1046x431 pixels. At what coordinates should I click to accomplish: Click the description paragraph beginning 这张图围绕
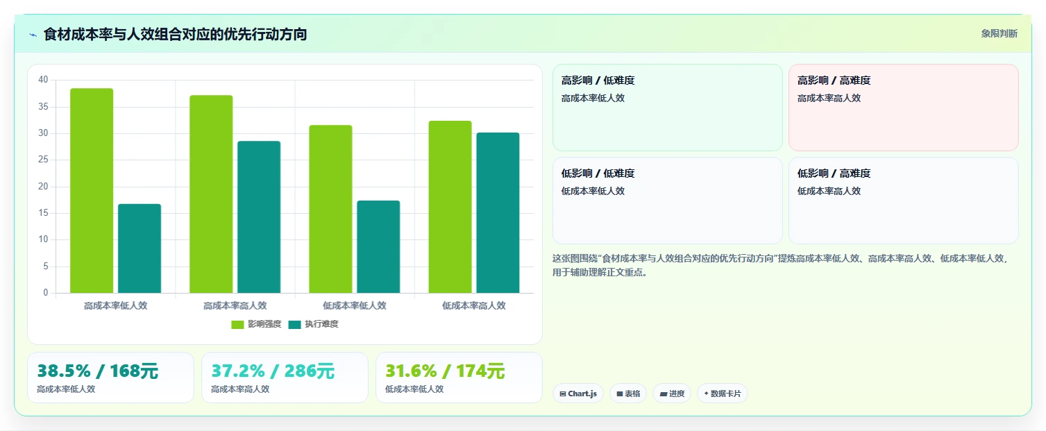pyautogui.click(x=780, y=265)
